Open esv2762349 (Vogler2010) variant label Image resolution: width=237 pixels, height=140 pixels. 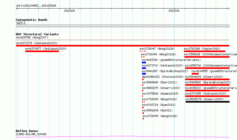coord(202,49)
